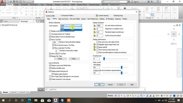
Task: Choose Light from the Color scheme list
Action: (71, 30)
